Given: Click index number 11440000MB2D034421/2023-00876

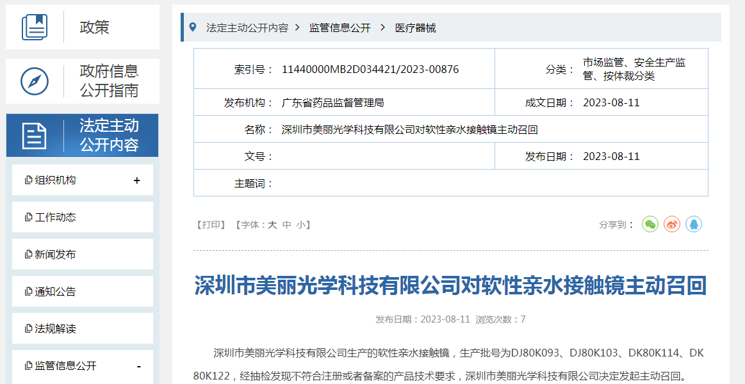Looking at the screenshot, I should click(x=370, y=69).
